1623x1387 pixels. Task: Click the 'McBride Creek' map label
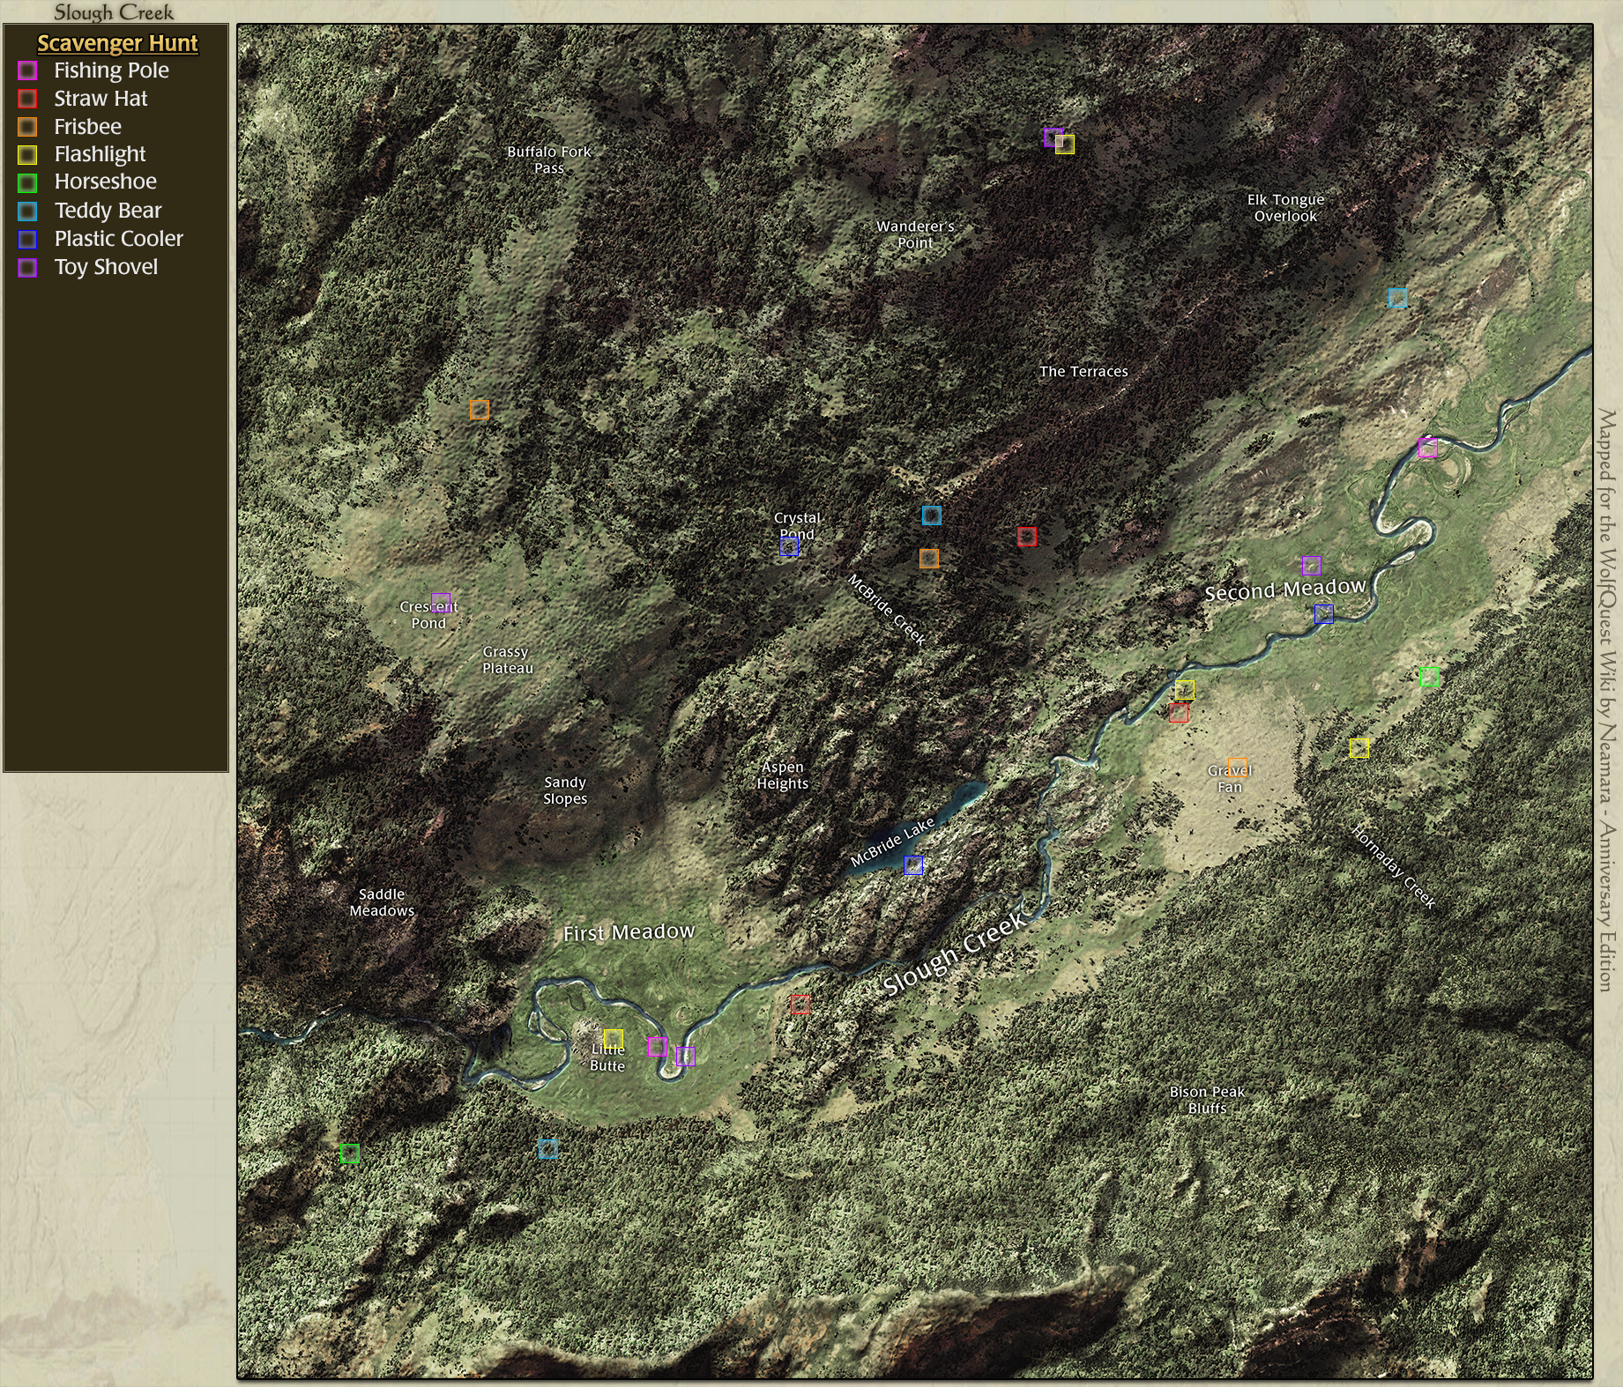(x=887, y=610)
